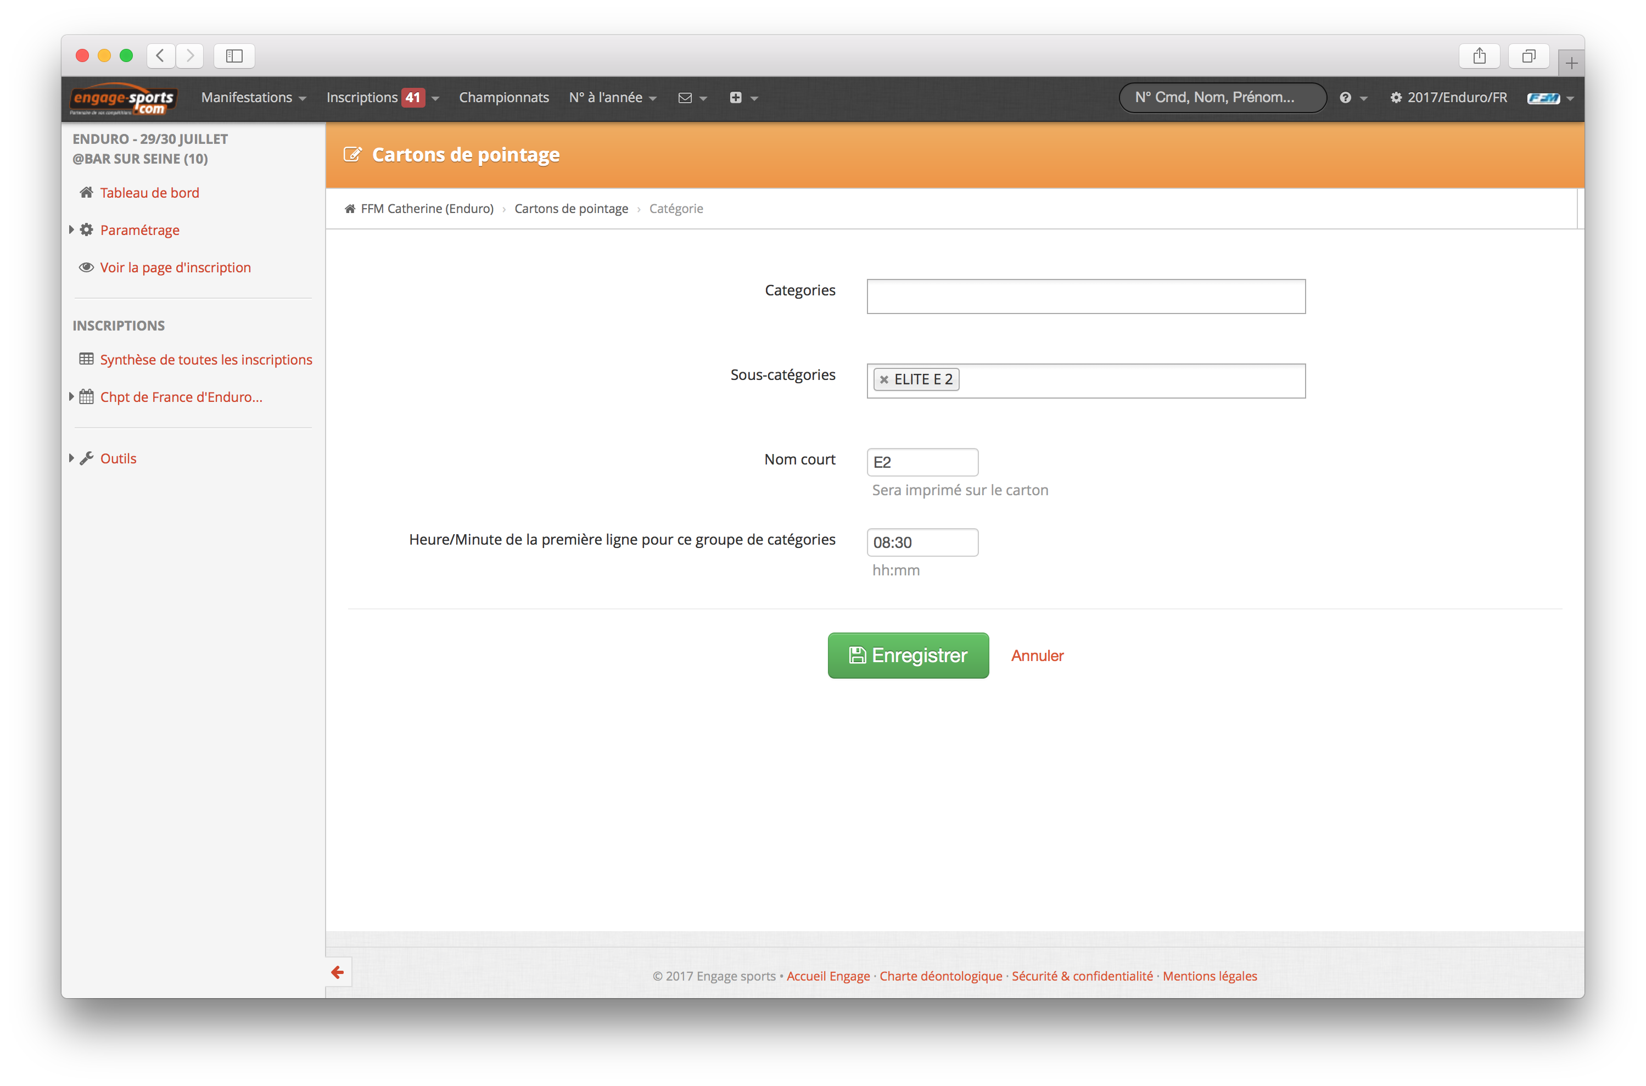Image resolution: width=1646 pixels, height=1086 pixels.
Task: Open Paramétrage section
Action: click(140, 230)
